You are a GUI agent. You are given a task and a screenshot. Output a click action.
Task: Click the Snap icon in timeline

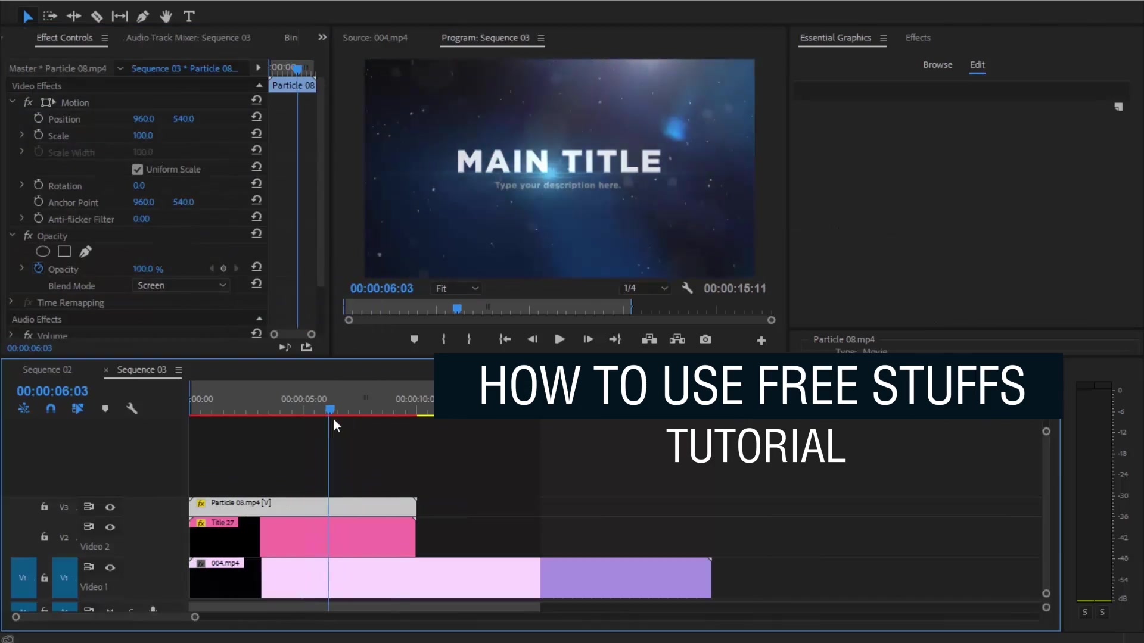[x=50, y=408]
